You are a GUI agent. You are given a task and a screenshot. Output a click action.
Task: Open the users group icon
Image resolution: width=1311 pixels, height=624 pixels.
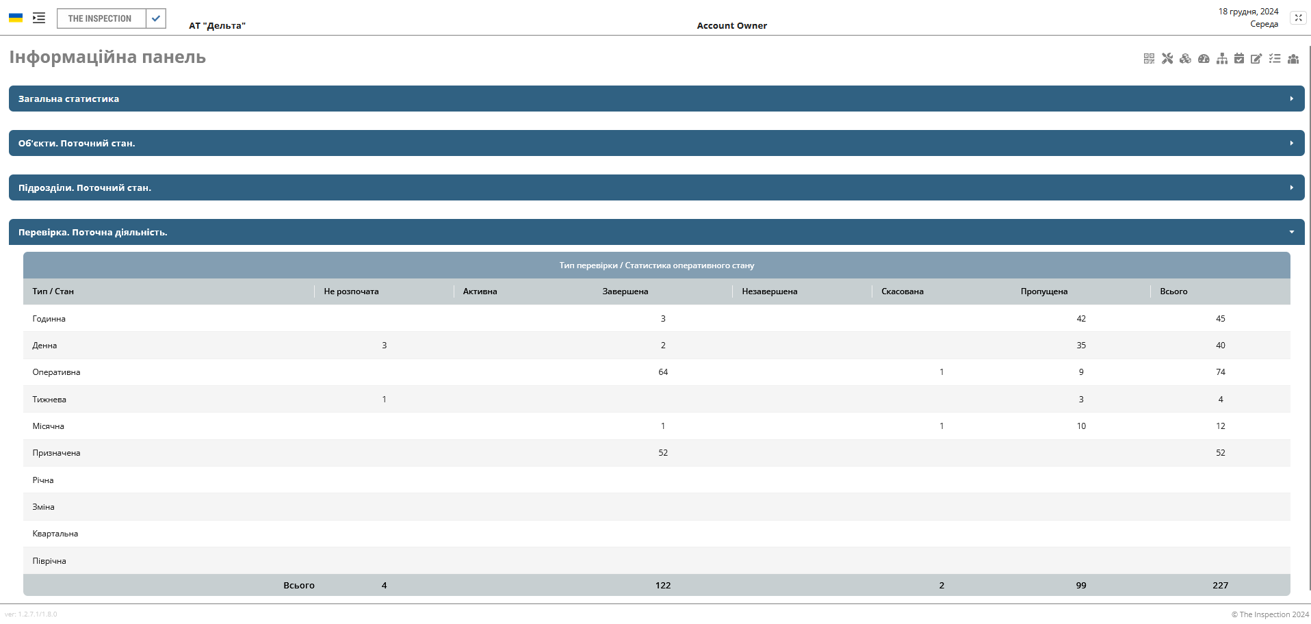1293,59
